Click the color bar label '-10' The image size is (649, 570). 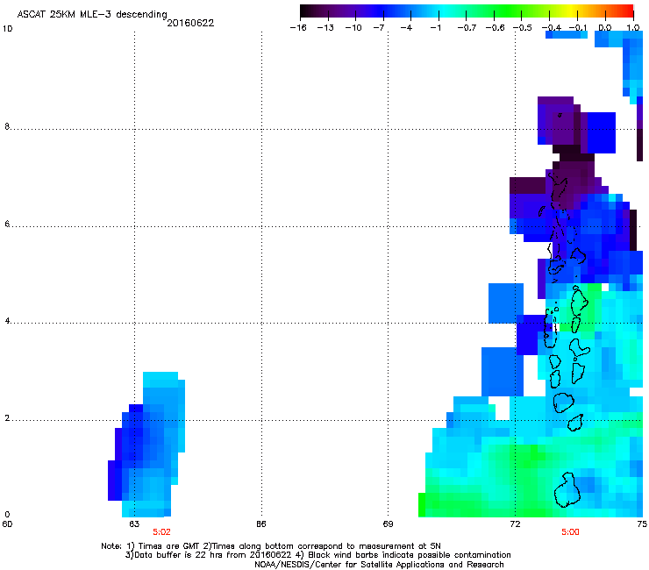coord(353,28)
